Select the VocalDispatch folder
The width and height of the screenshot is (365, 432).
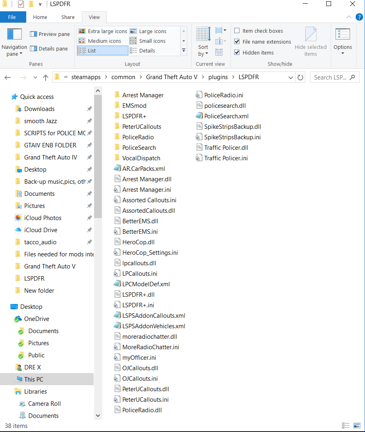pos(137,158)
